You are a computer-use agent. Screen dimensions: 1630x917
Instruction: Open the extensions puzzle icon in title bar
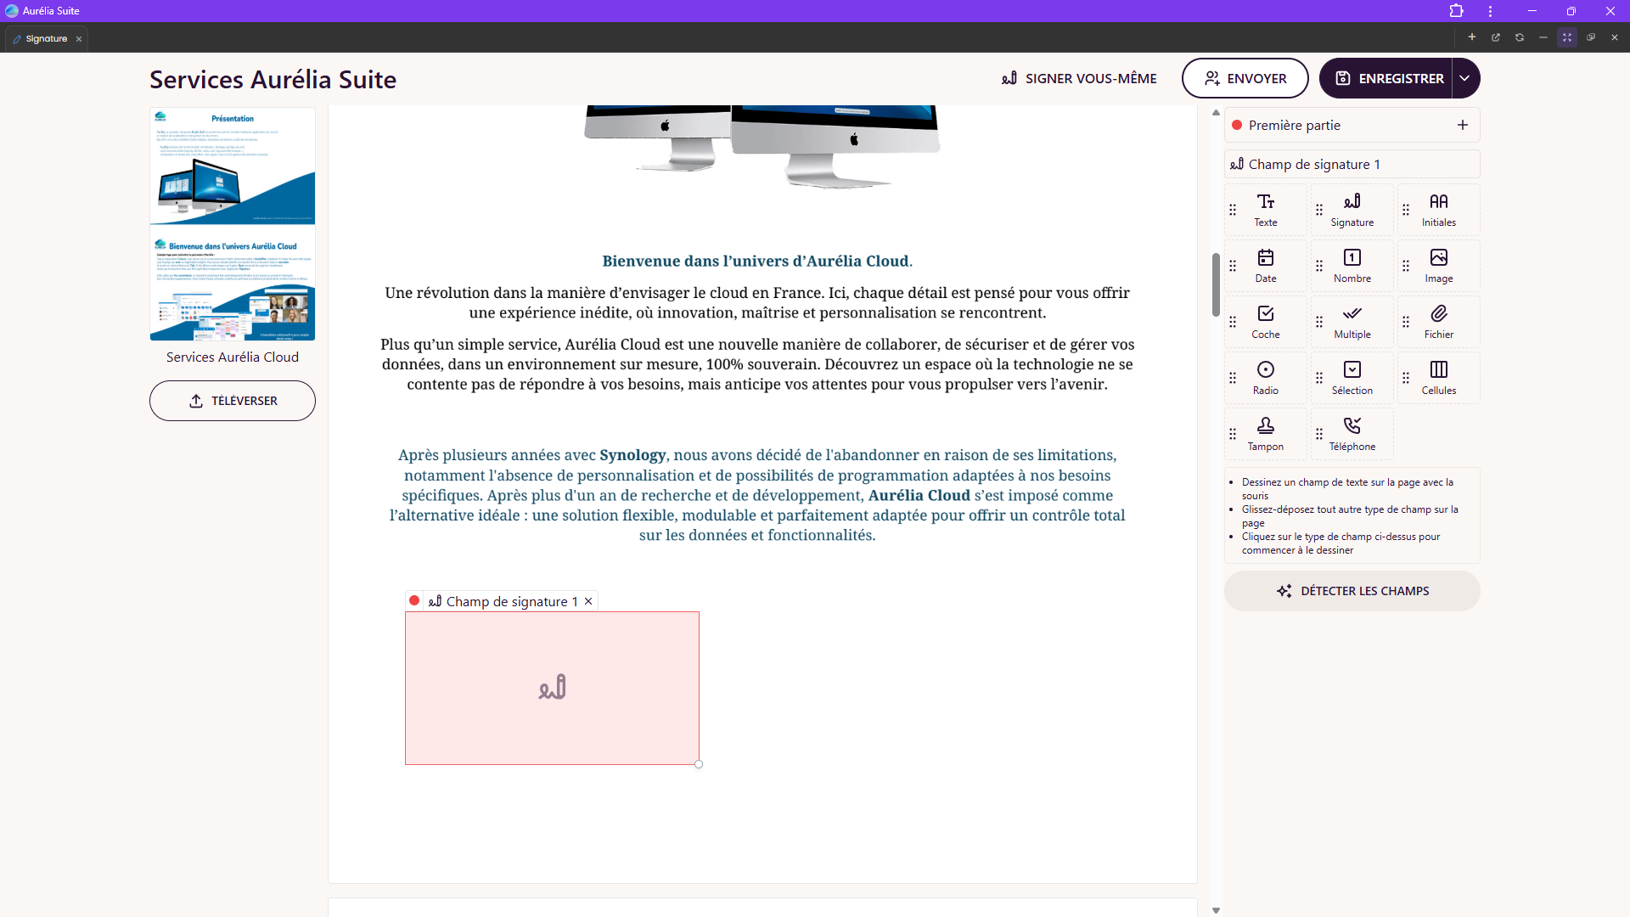[x=1457, y=11]
